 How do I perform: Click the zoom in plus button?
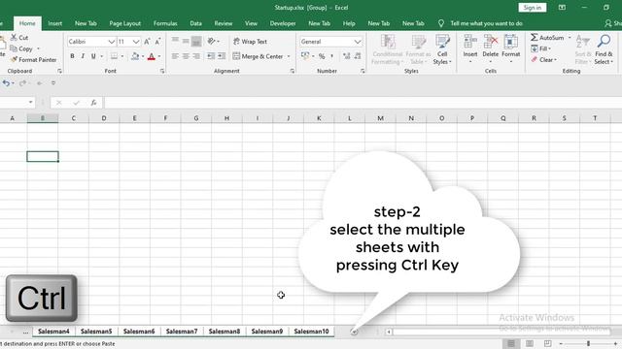point(615,343)
